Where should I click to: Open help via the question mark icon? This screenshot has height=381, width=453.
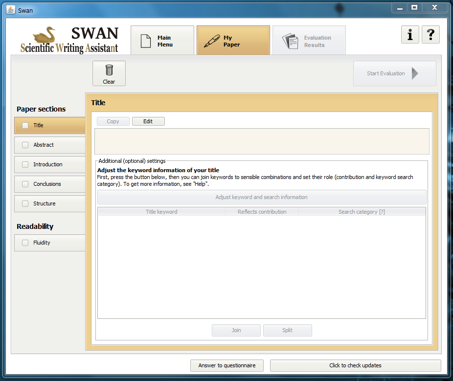(430, 35)
